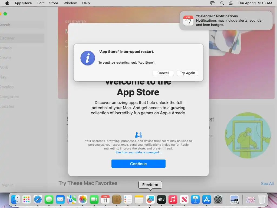Click the green zoom button of App Store window

5,14
